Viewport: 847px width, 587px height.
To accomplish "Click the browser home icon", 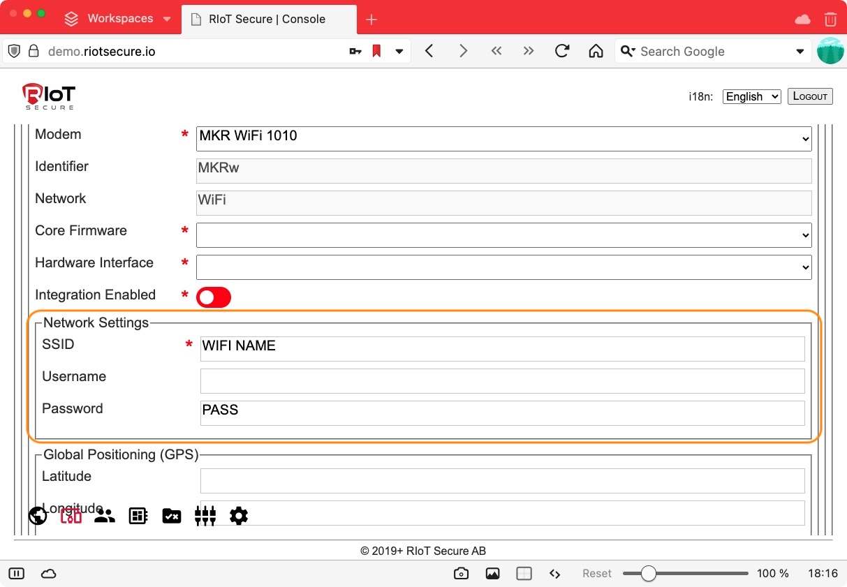I will (x=596, y=51).
